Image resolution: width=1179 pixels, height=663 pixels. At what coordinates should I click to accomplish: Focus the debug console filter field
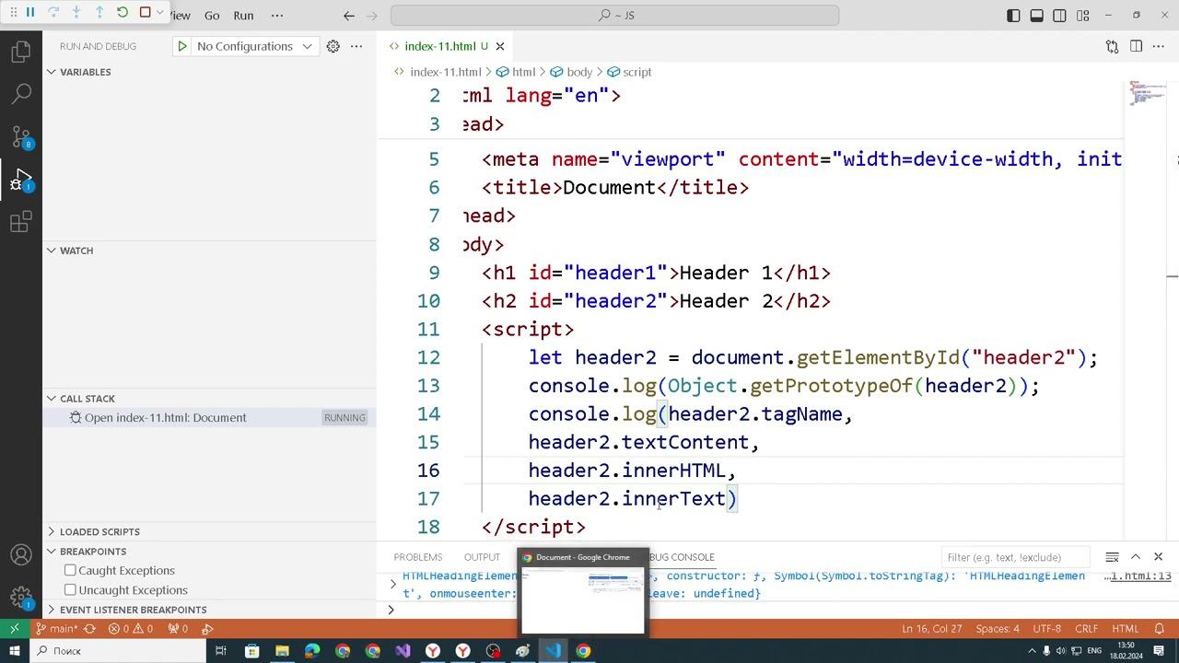pyautogui.click(x=1016, y=557)
